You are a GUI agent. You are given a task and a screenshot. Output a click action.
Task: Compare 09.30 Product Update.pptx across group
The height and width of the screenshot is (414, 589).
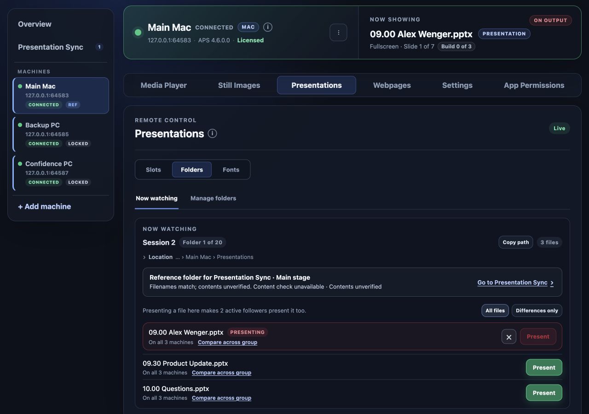[221, 373]
